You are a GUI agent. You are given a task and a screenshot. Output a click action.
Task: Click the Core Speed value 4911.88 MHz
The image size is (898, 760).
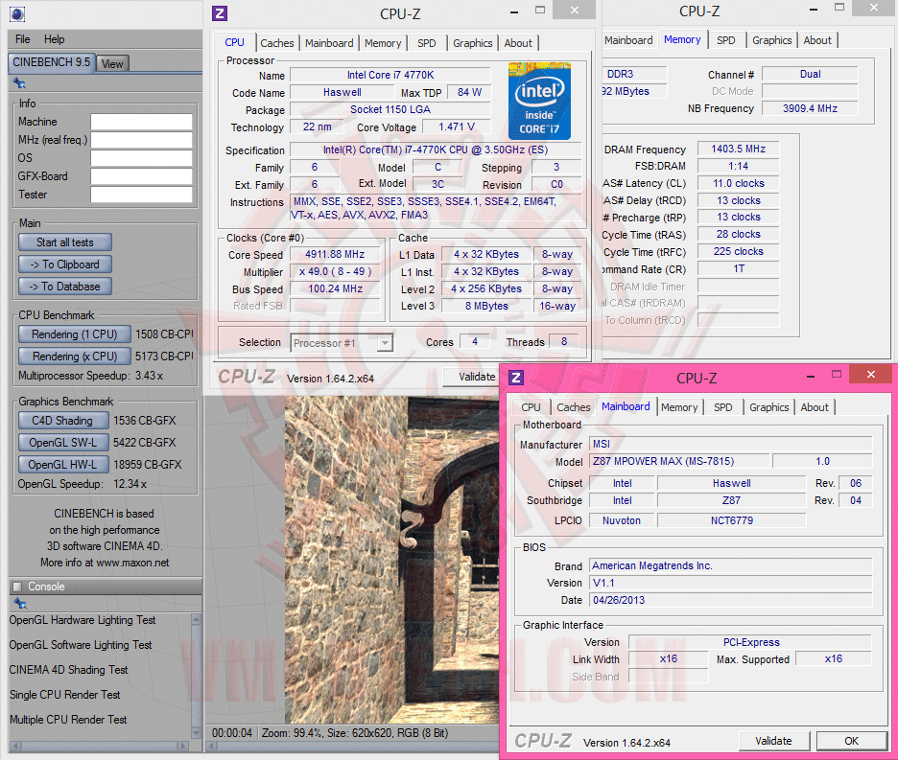(335, 254)
